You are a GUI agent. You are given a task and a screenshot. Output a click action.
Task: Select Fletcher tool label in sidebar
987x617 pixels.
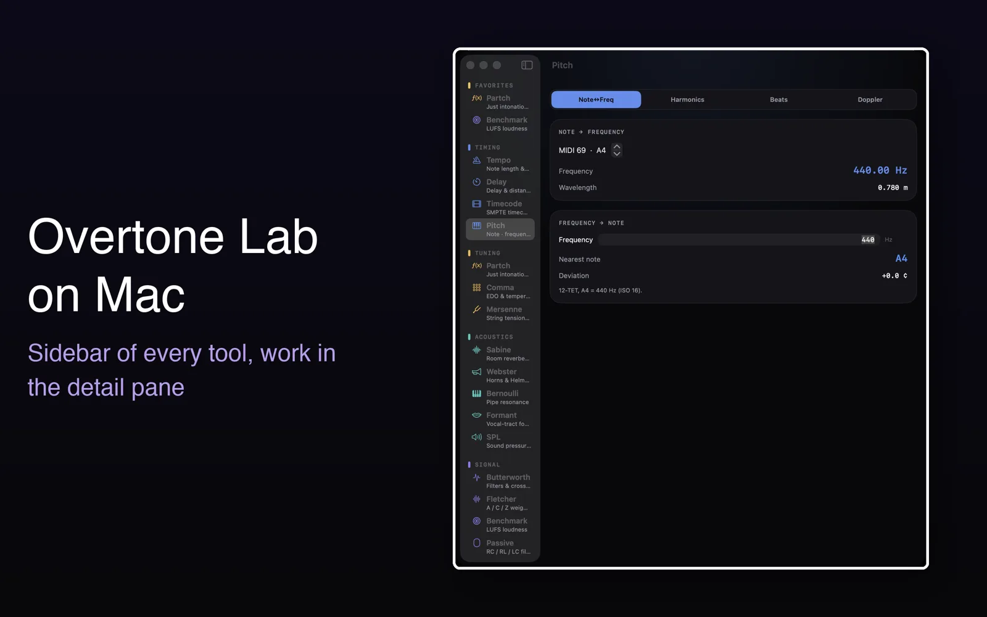(501, 499)
